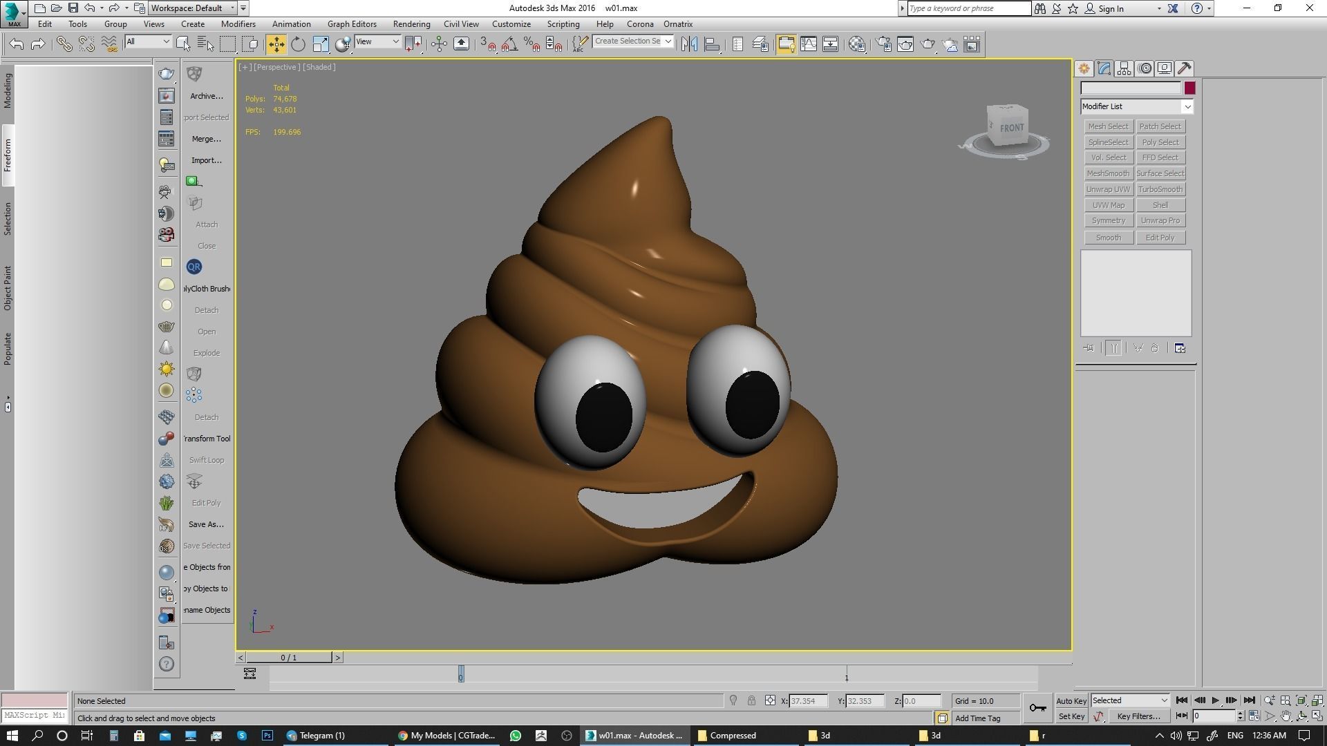The width and height of the screenshot is (1327, 746).
Task: Click the Key Filters button
Action: [x=1138, y=716]
